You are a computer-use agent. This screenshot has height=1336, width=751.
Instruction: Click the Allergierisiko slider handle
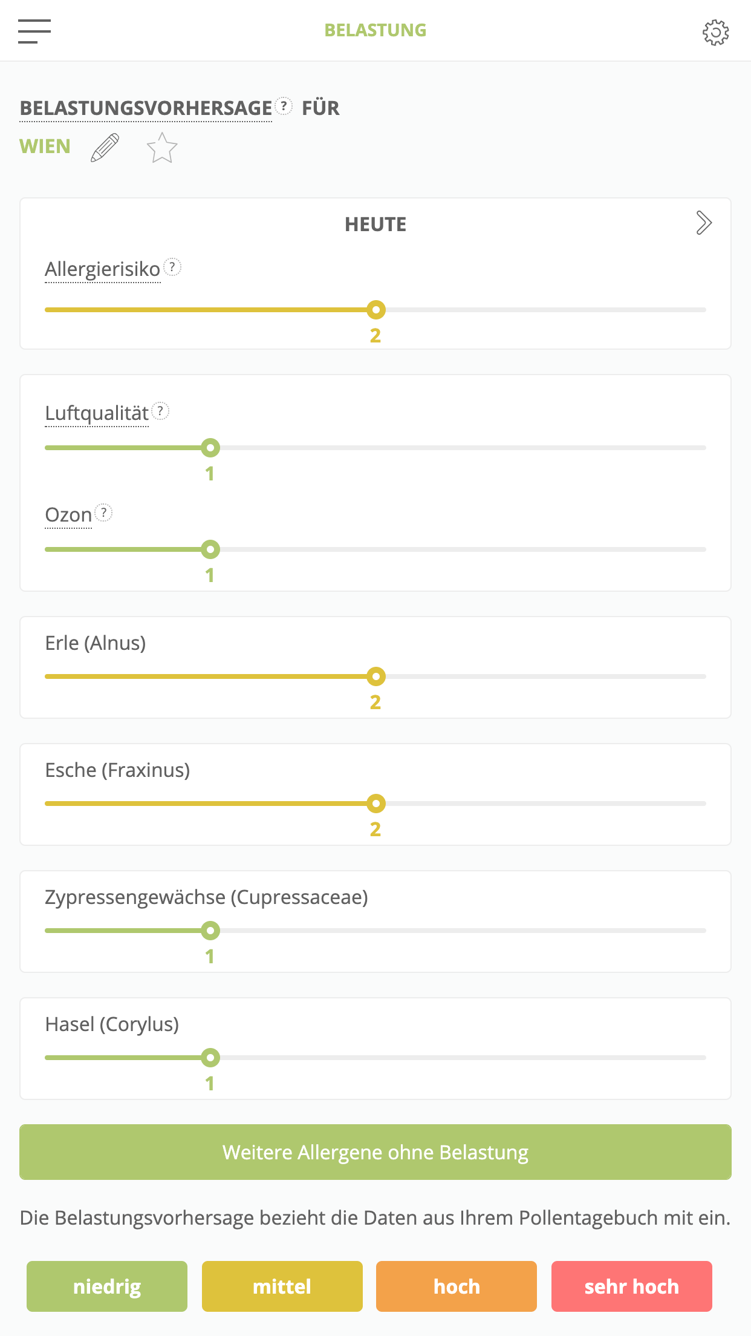click(376, 310)
